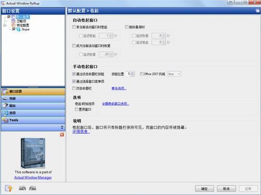This screenshot has height=195, width=261.
Task: Toggle 通过点击标题栏按钮 checkbox
Action: [74, 74]
